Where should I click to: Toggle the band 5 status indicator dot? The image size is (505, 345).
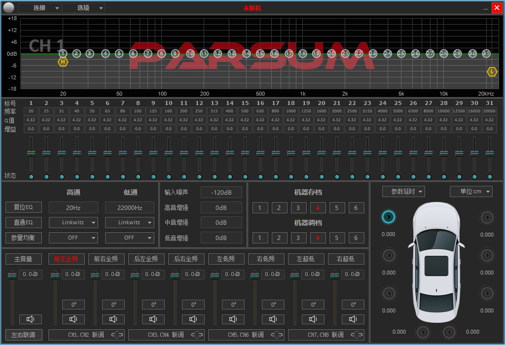[x=92, y=176]
